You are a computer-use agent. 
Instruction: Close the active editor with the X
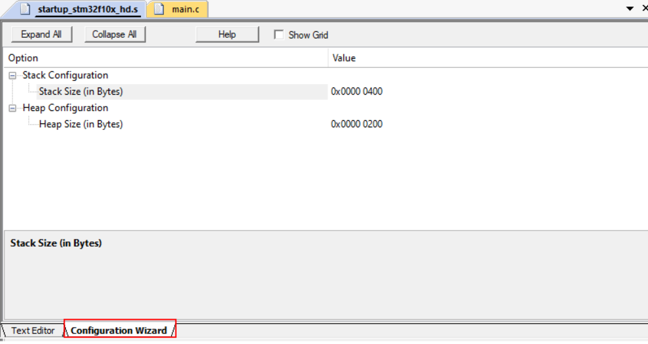click(644, 8)
